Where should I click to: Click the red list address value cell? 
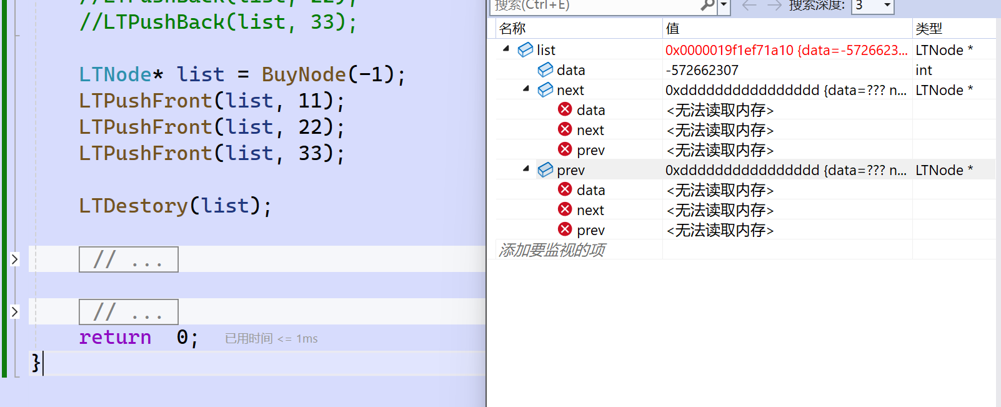787,50
